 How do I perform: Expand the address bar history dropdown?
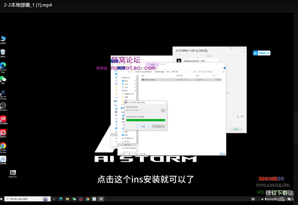[x=193, y=72]
